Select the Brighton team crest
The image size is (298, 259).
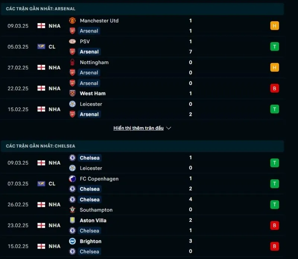72,241
